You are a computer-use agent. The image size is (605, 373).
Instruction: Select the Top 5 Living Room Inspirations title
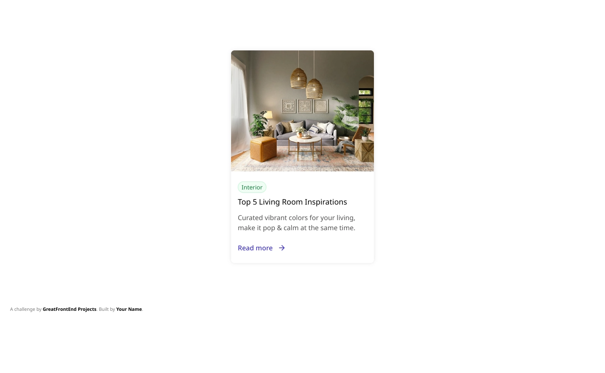[x=292, y=202]
